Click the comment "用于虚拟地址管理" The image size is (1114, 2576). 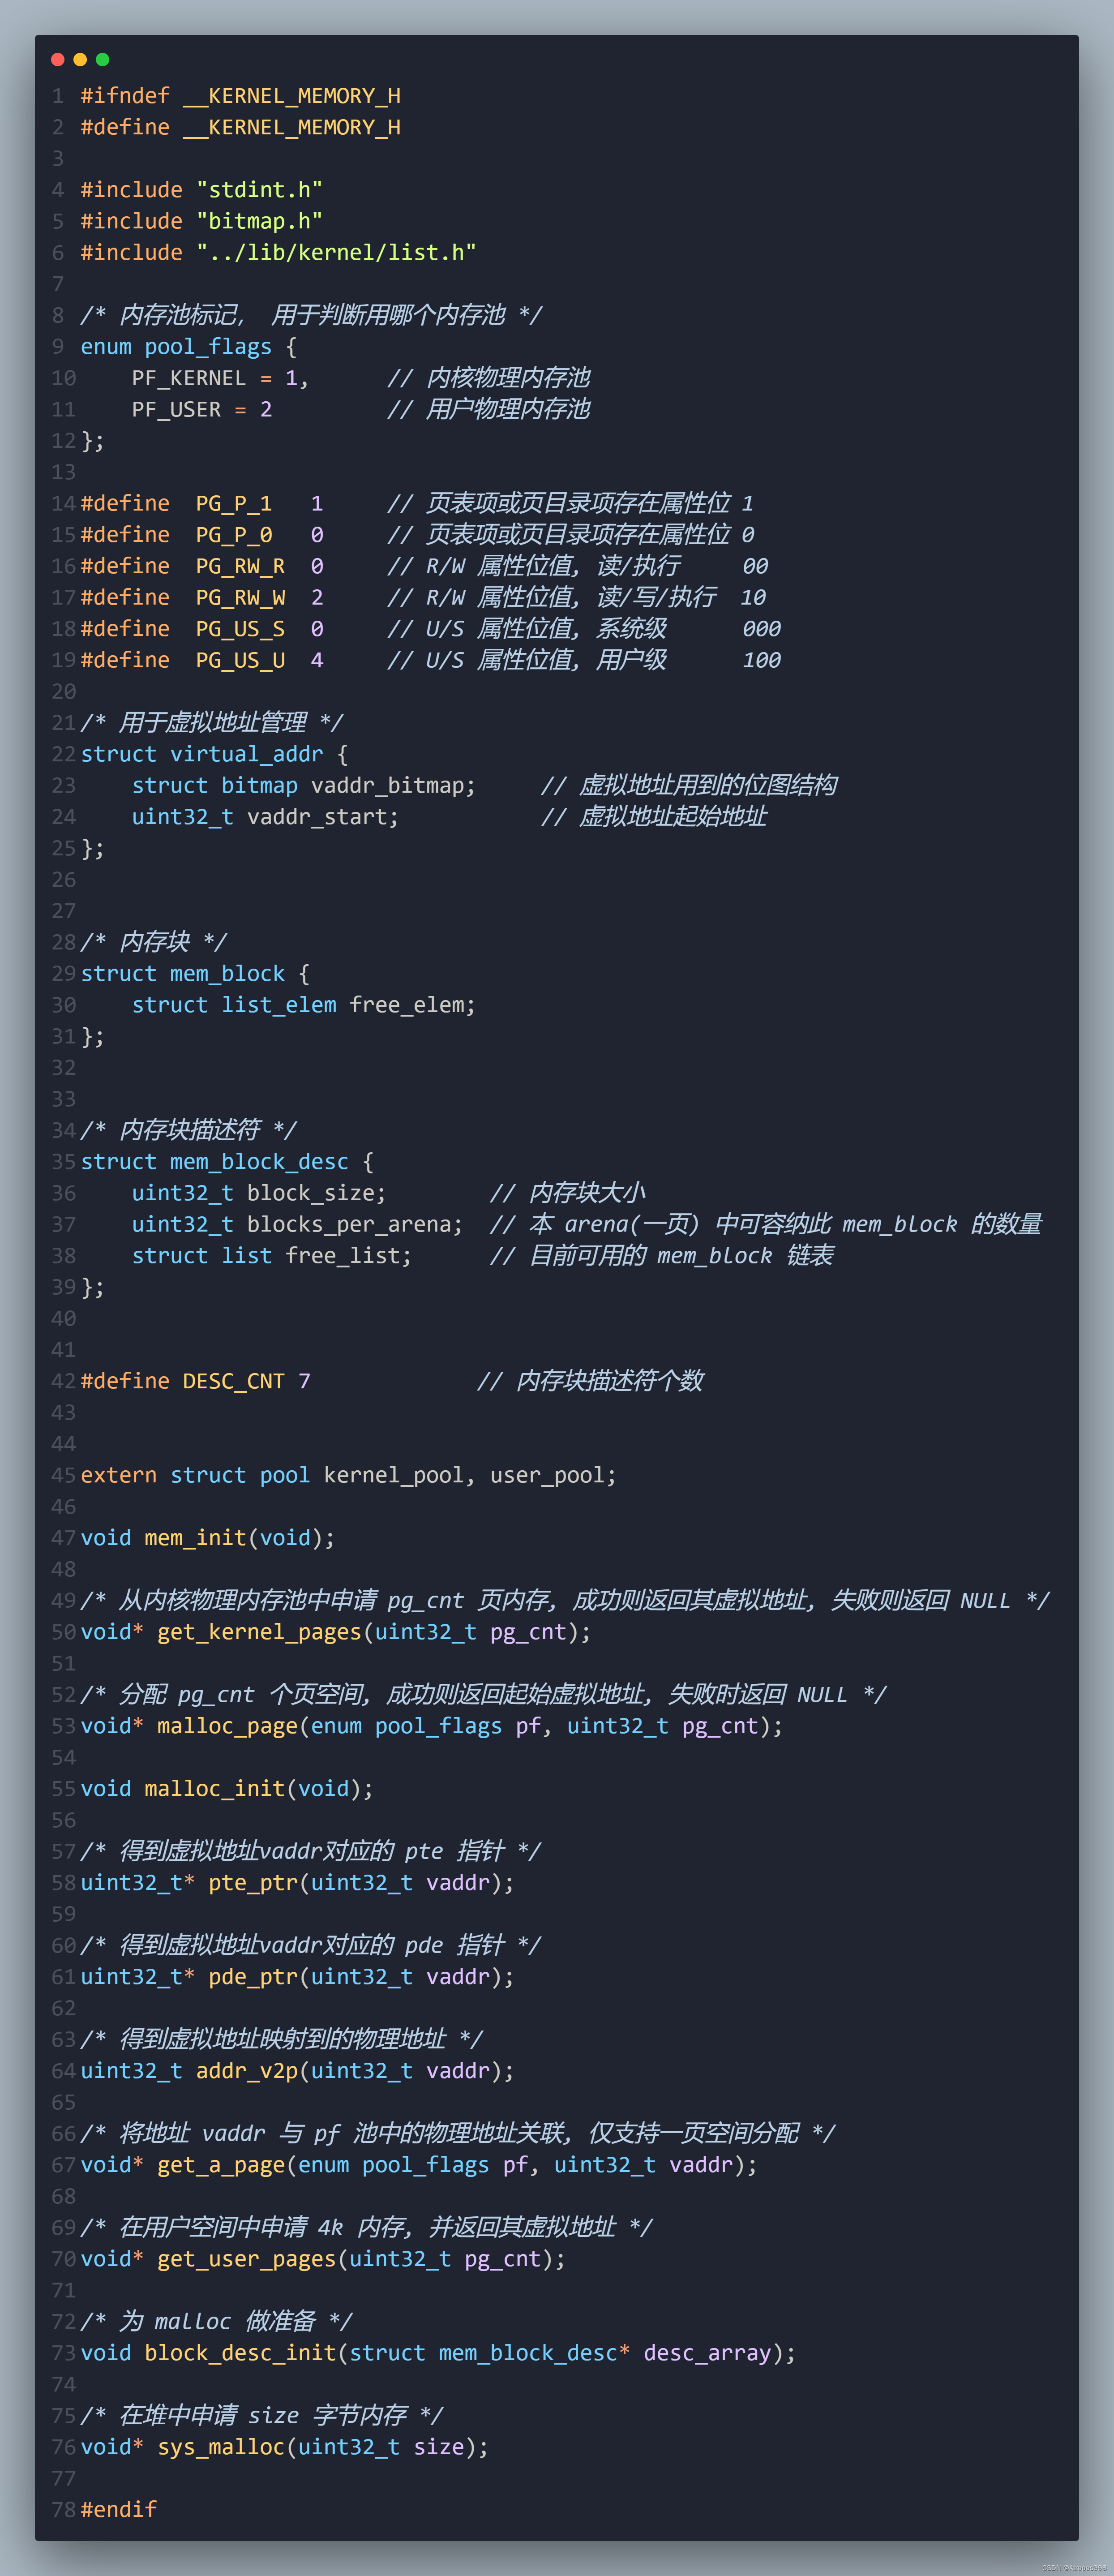point(213,723)
